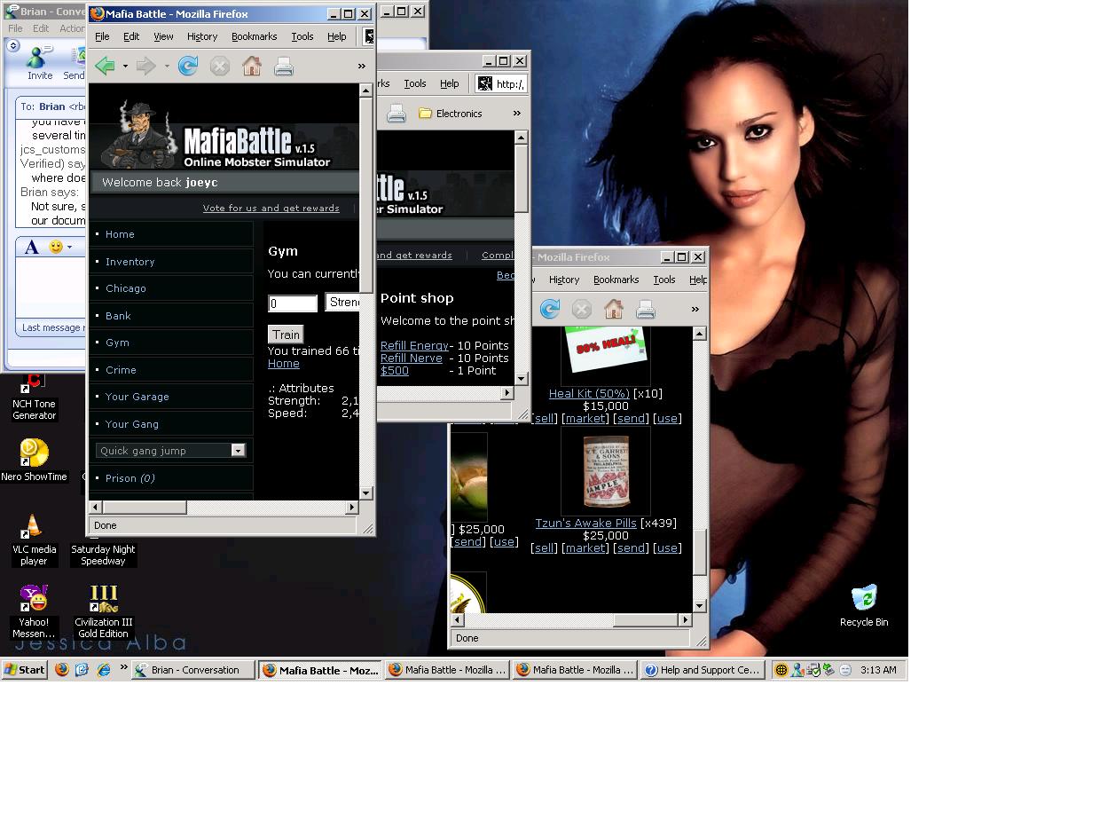Open Your Garage in sidebar
This screenshot has width=1107, height=827.
[x=137, y=397]
